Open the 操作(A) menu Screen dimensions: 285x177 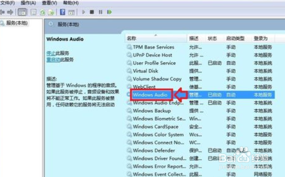pos(28,3)
